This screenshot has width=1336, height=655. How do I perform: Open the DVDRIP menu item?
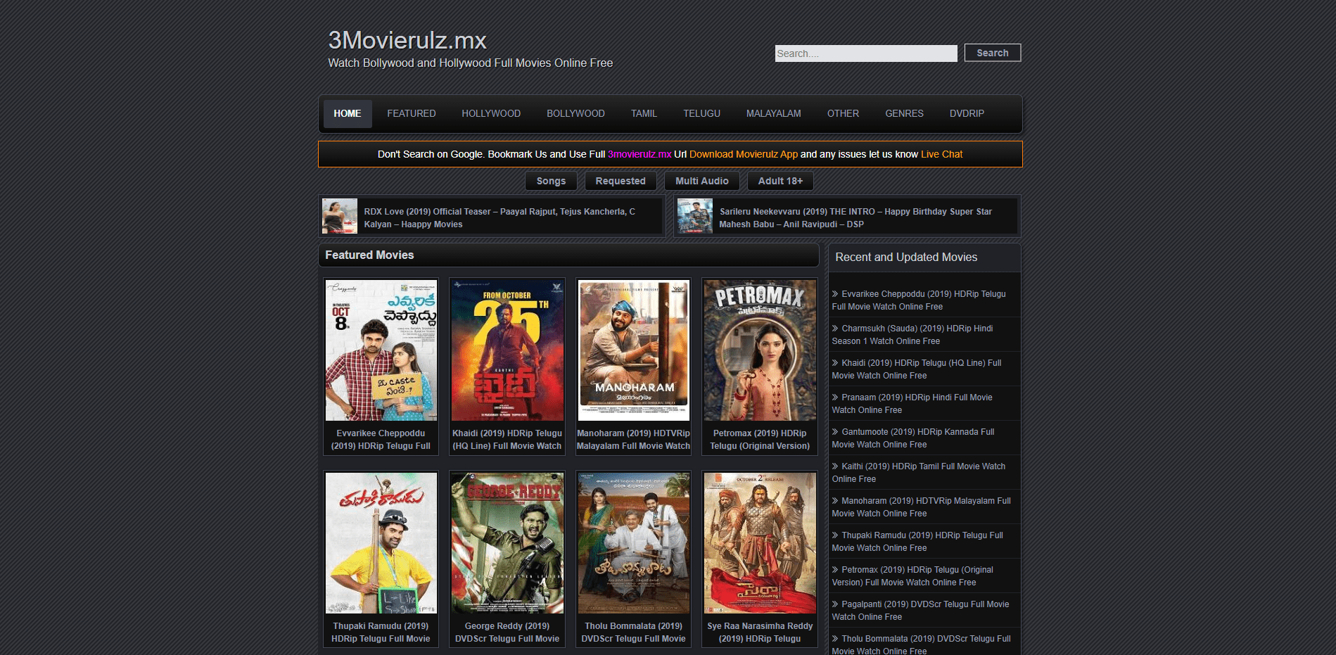[x=967, y=113]
